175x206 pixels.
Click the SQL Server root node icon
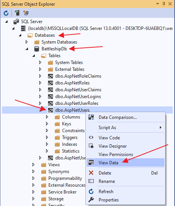pos(16,22)
